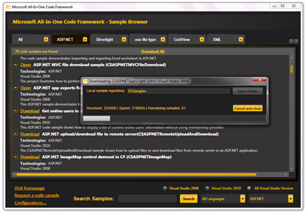The width and height of the screenshot is (307, 214).
Task: Close the GridView tab with its X icon
Action: 202,40
